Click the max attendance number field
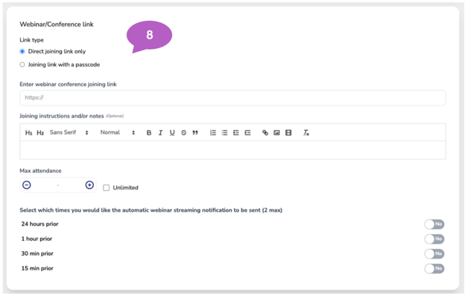The height and width of the screenshot is (298, 467). (x=58, y=185)
